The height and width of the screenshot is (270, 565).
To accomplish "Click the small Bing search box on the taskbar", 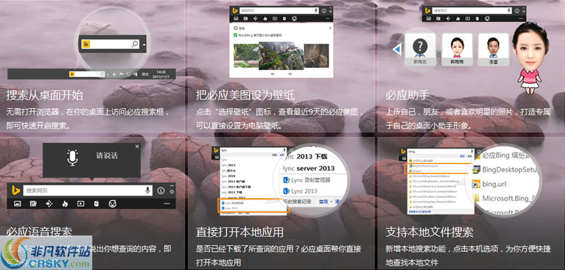I will point(87,75).
